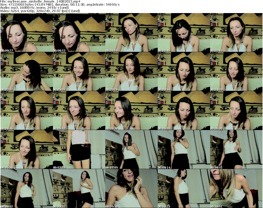The height and width of the screenshot is (208, 263).
Task: Click the Video h264 info line
Action: point(40,11)
